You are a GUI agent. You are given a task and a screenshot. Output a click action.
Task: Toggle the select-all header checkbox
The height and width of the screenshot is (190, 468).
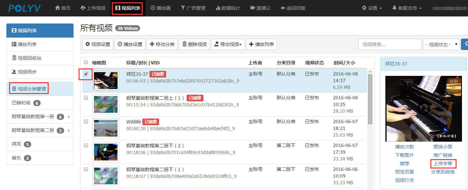pyautogui.click(x=86, y=62)
